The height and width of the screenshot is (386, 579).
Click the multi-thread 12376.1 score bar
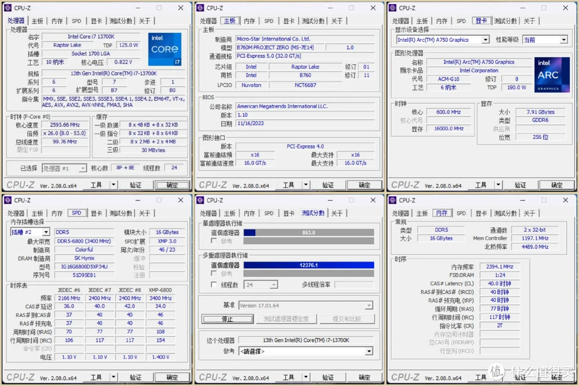click(309, 265)
